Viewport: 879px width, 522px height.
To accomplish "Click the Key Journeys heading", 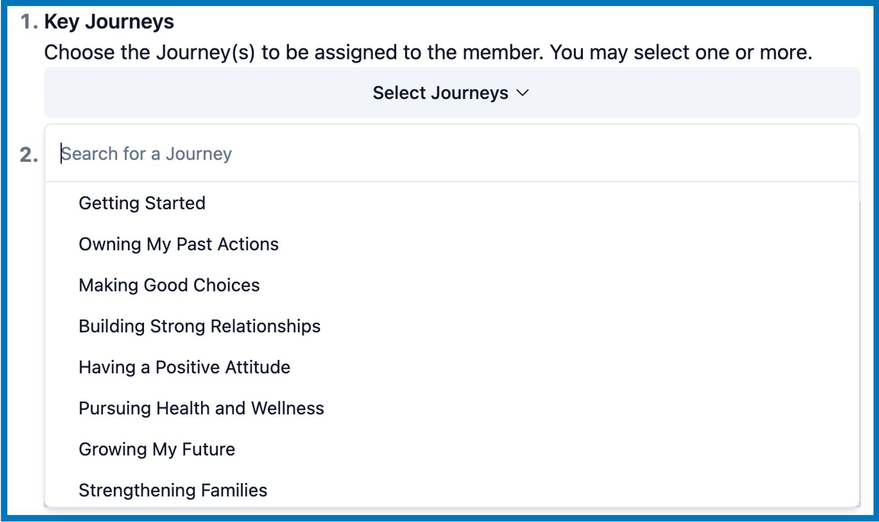I will 109,22.
